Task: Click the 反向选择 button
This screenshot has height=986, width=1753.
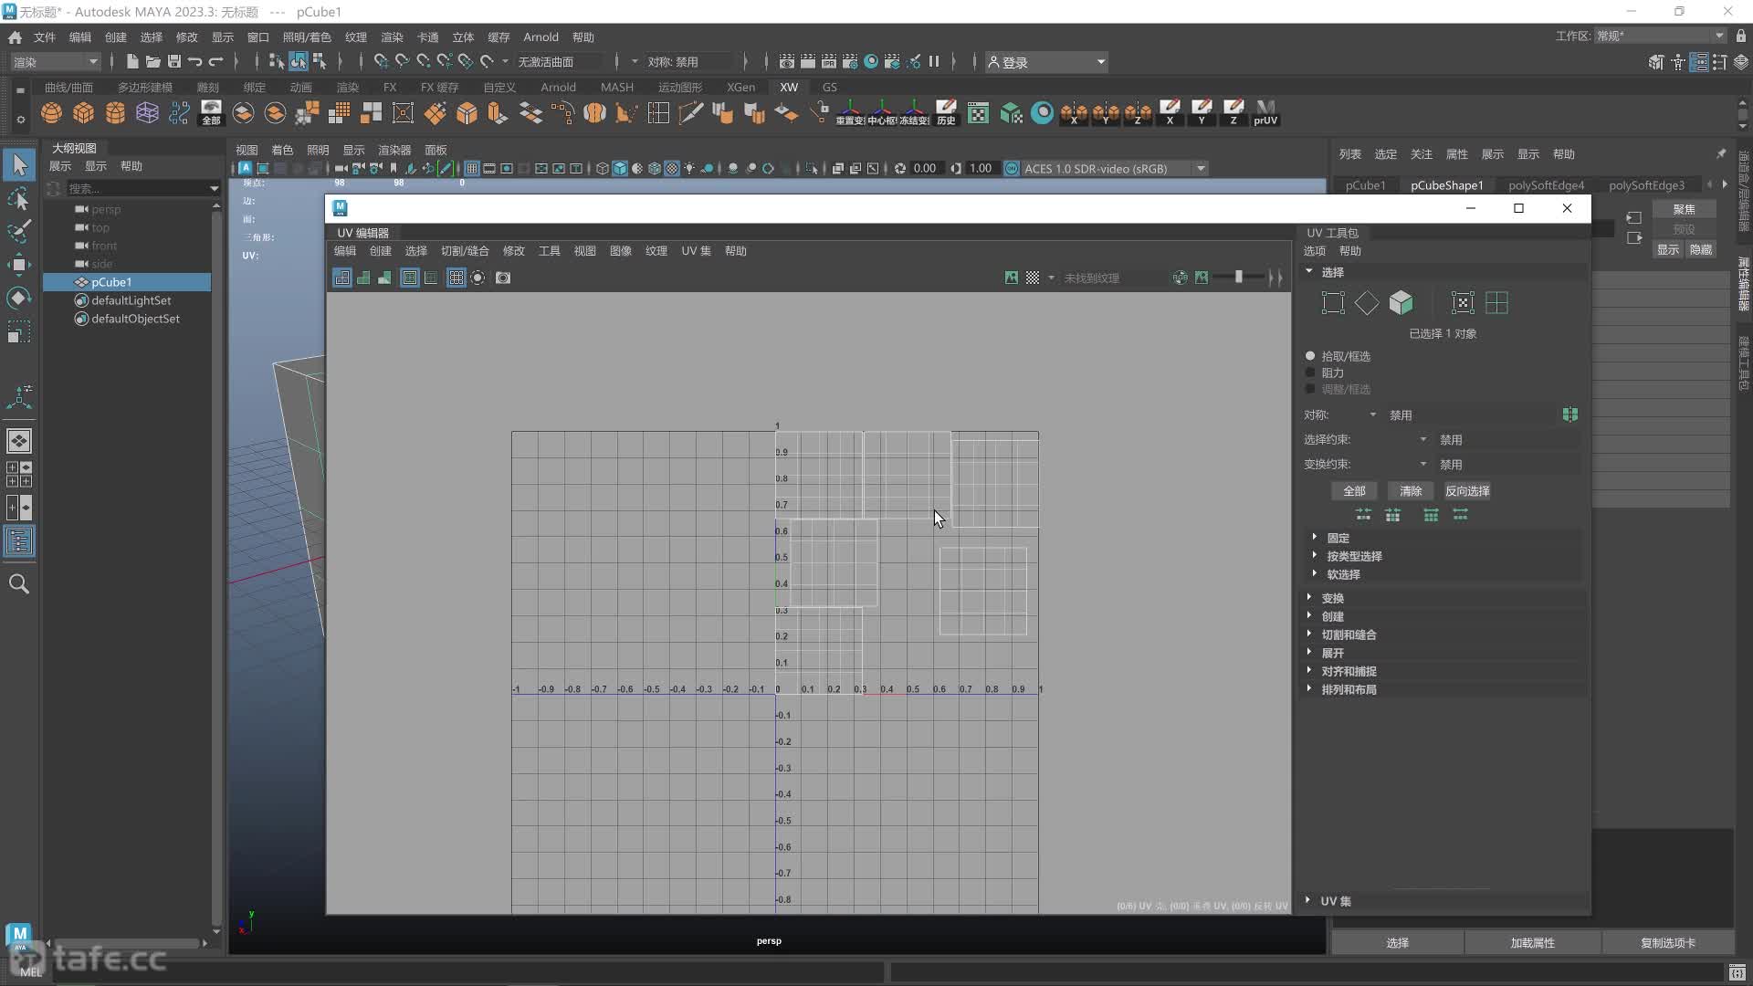Action: click(1467, 491)
